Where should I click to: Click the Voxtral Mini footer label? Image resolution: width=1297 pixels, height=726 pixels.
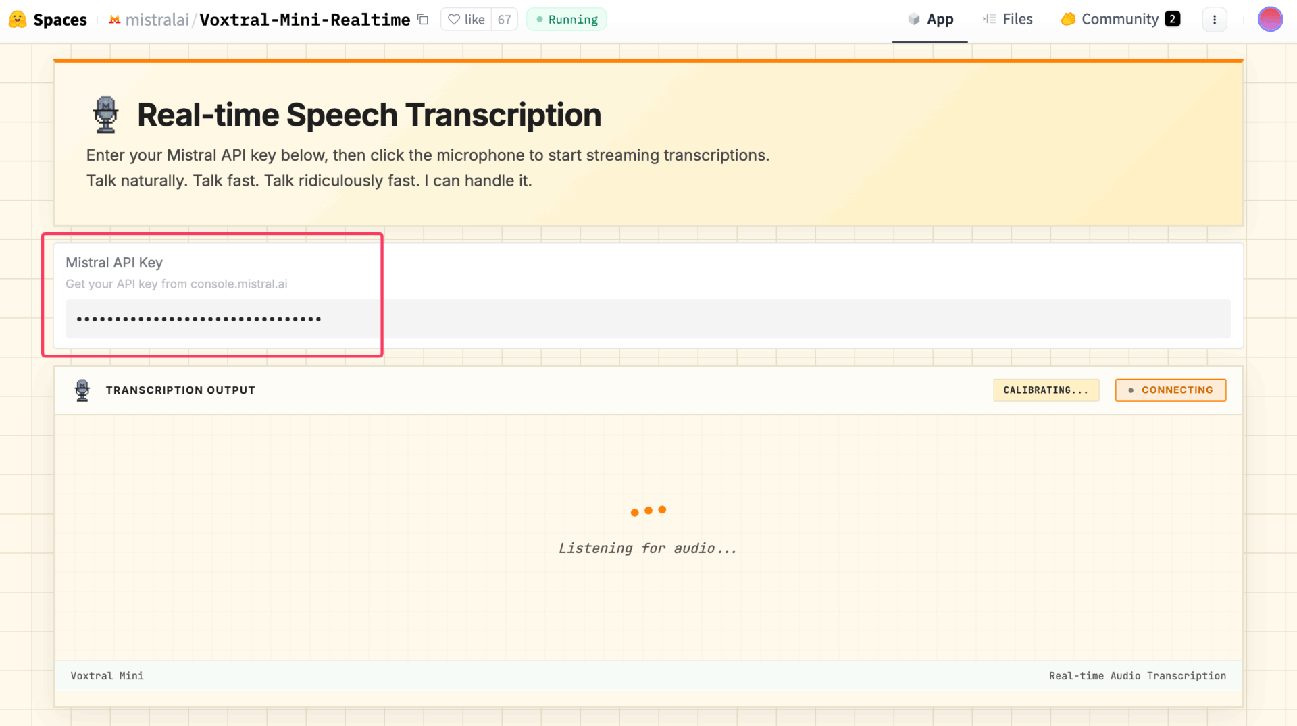107,676
